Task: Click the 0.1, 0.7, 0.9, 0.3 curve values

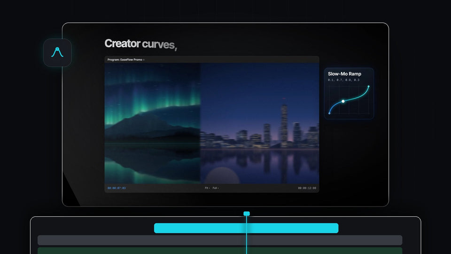Action: coord(343,80)
